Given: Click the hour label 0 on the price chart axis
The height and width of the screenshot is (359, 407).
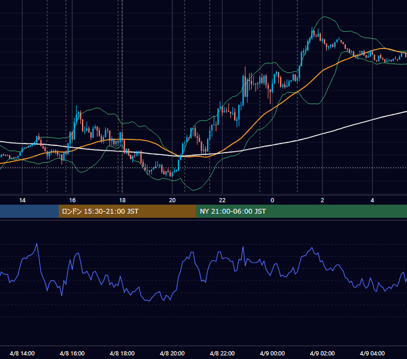Looking at the screenshot, I should tap(272, 200).
